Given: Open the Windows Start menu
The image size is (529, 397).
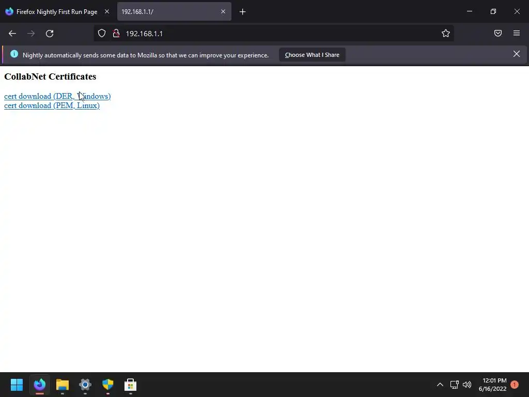Looking at the screenshot, I should click(17, 385).
